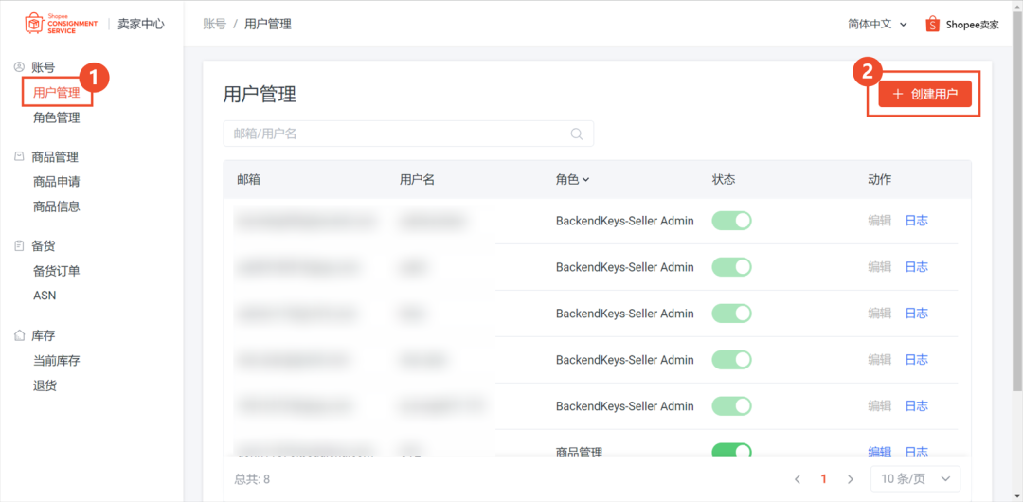Open 角色管理 in the sidebar
The image size is (1023, 502).
click(x=56, y=118)
